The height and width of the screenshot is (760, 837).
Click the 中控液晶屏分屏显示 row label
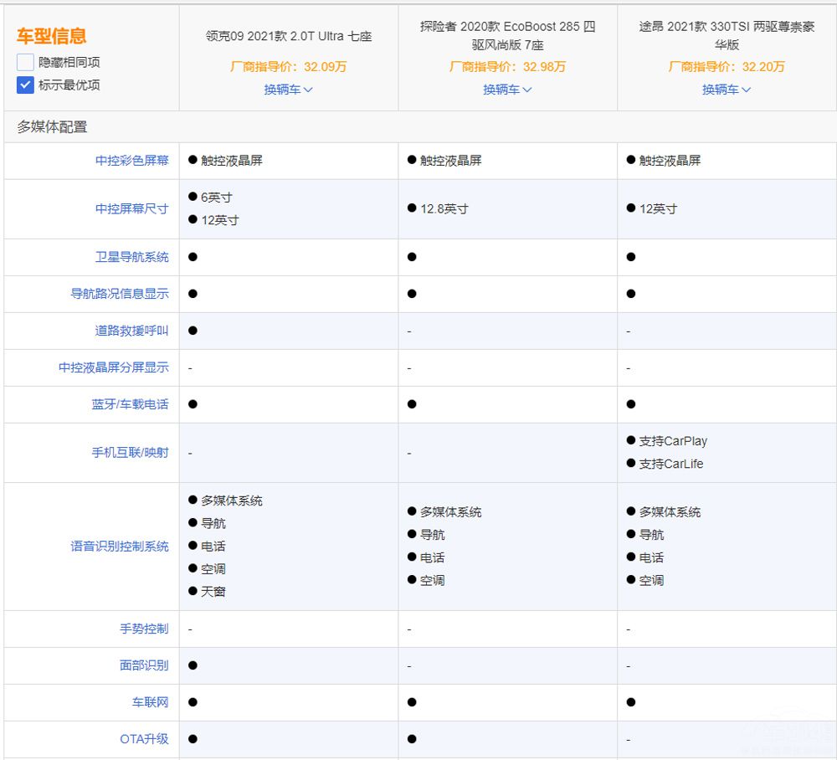113,367
